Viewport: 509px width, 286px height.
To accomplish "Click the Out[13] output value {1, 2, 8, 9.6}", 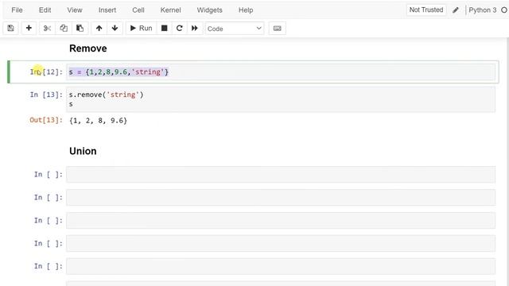I will click(x=98, y=121).
